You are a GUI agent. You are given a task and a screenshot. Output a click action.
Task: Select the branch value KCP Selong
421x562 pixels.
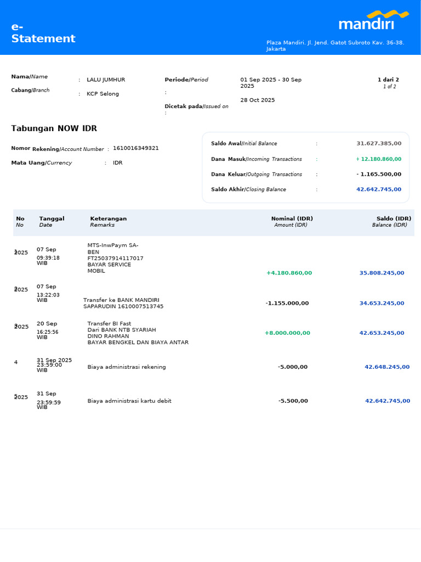[x=103, y=93]
